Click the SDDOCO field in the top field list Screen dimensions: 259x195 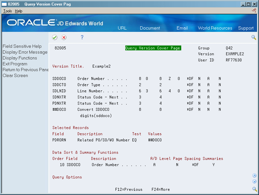(x=59, y=79)
